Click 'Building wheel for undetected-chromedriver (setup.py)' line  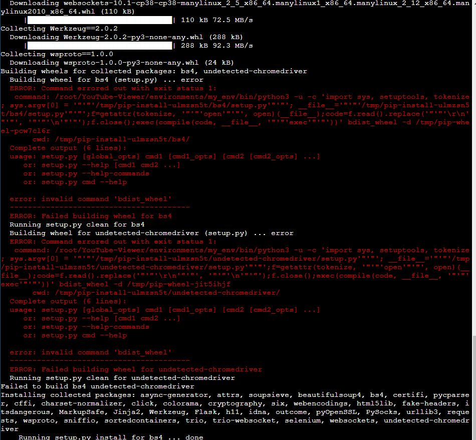pyautogui.click(x=151, y=233)
